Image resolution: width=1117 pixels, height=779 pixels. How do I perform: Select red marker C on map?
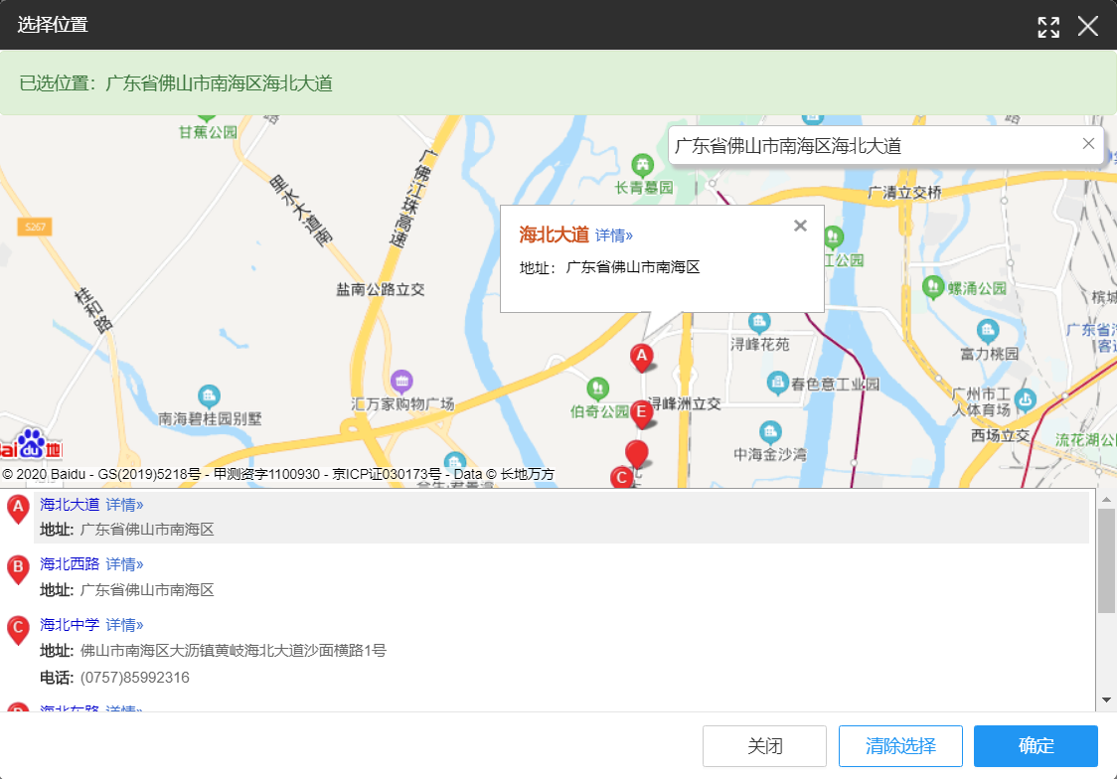click(622, 477)
